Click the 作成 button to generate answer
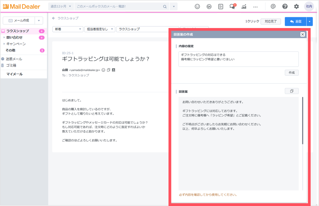Image resolution: width=319 pixels, height=206 pixels. (x=292, y=73)
